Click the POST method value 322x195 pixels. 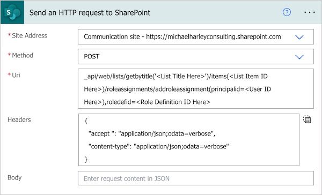[x=92, y=56]
